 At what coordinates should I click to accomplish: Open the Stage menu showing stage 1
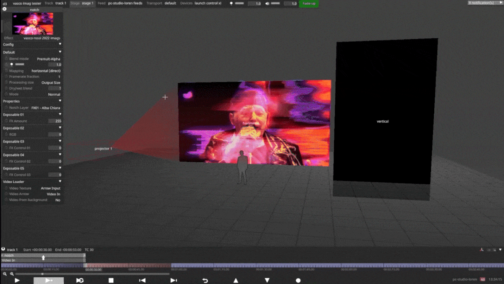[x=82, y=3]
